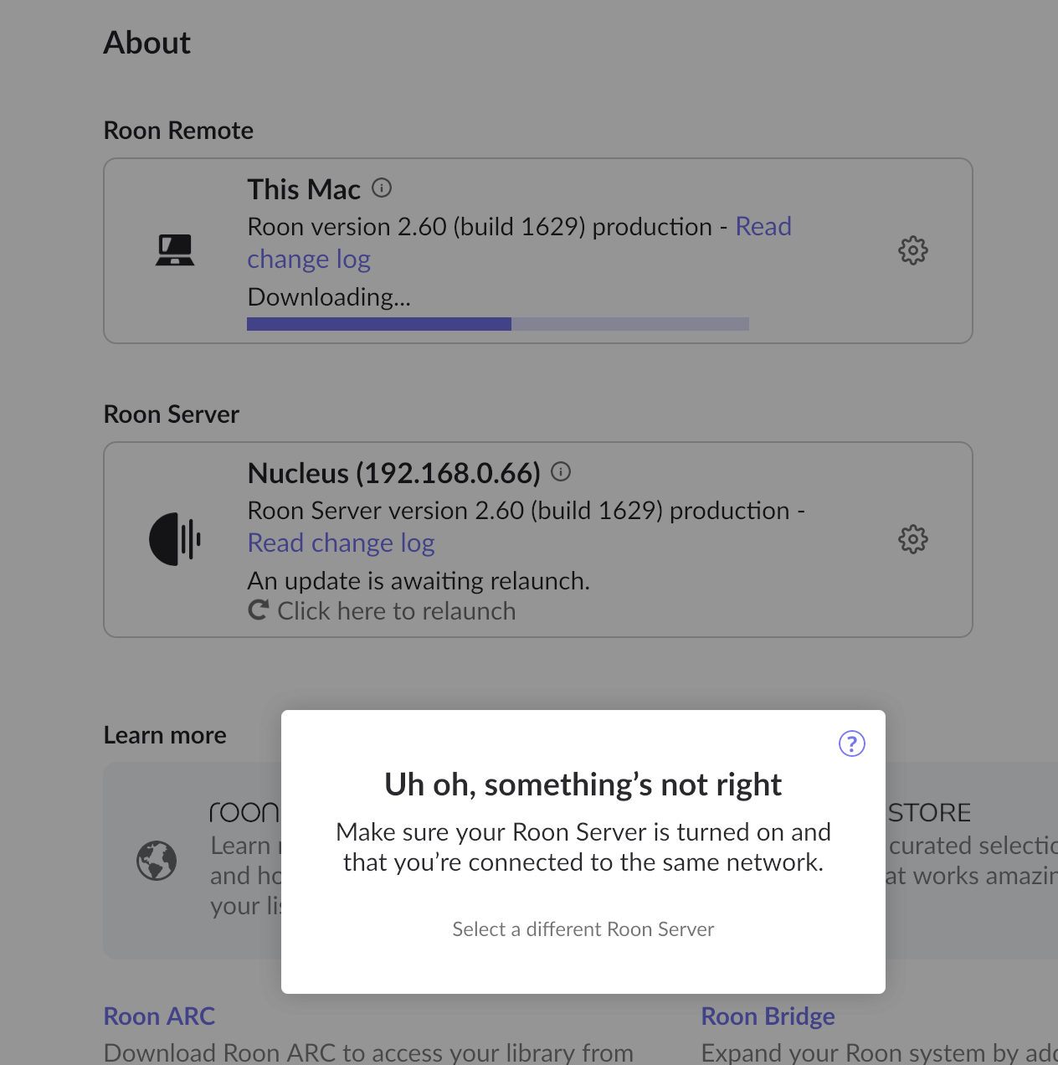Open the Roon Bridge link
The height and width of the screenshot is (1065, 1058).
(768, 1016)
